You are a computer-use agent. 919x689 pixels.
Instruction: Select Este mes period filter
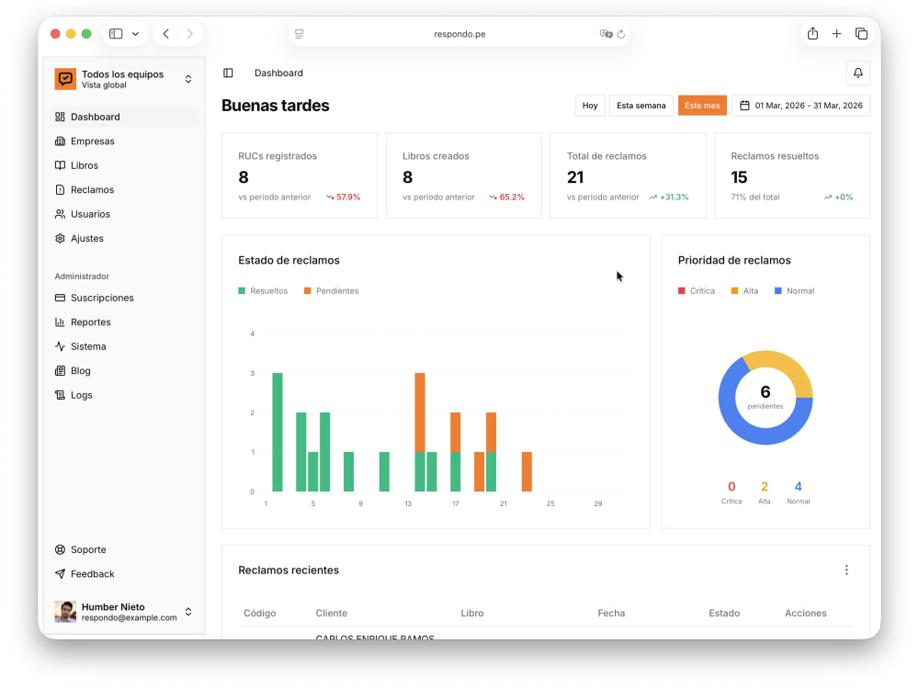pos(702,106)
